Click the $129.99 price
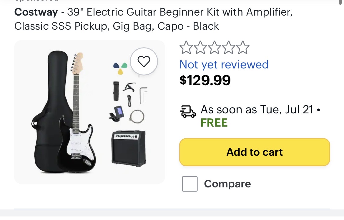Image resolution: width=344 pixels, height=220 pixels. click(x=205, y=80)
